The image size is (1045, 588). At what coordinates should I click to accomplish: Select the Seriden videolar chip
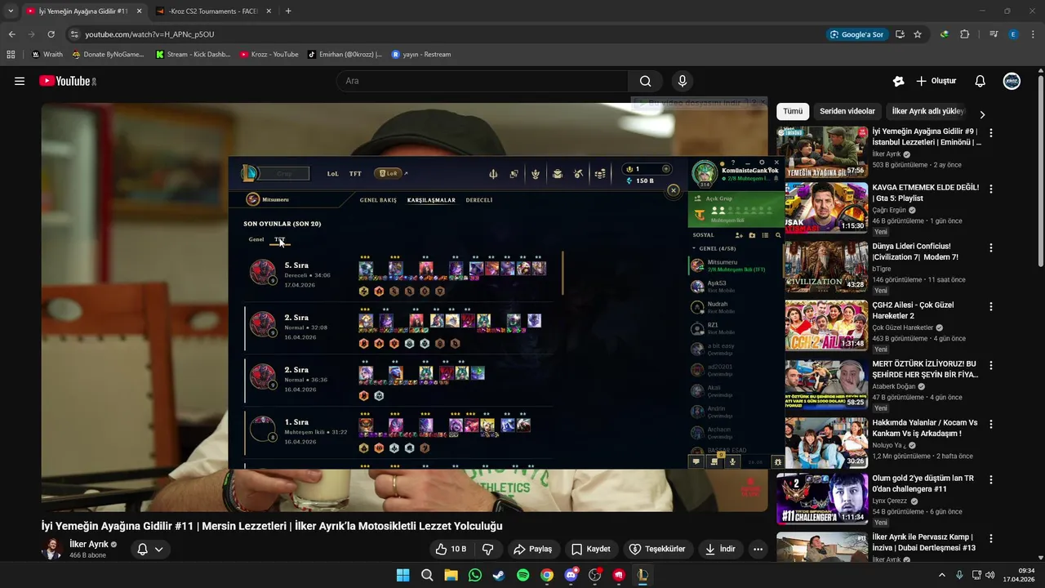click(x=847, y=111)
